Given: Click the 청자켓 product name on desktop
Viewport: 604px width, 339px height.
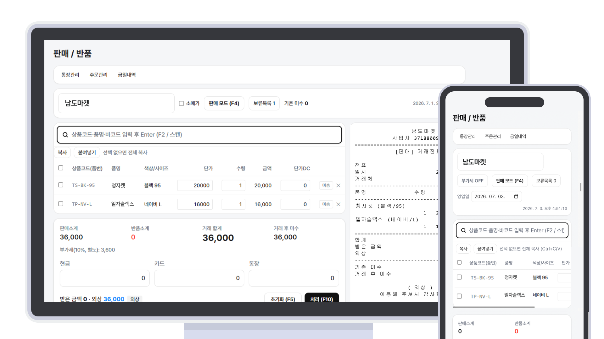Looking at the screenshot, I should (x=118, y=186).
